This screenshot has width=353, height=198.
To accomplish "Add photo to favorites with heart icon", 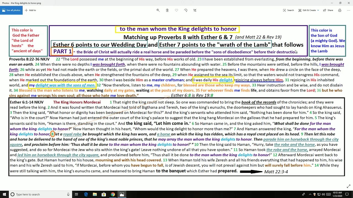I will [176, 10].
